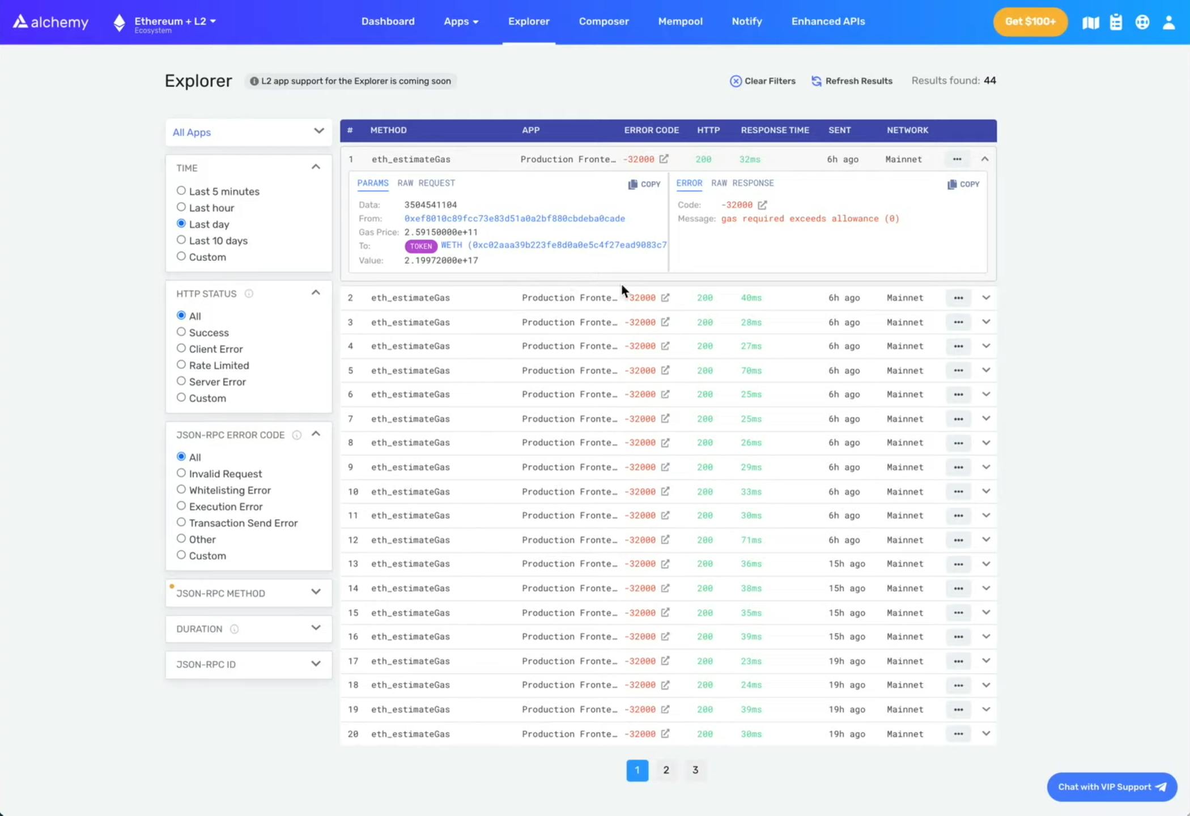Expand row 2 request details chevron
Screen dimensions: 1190x816
986,297
